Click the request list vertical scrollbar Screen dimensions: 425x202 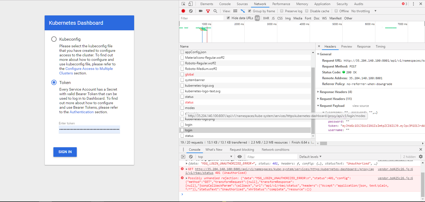(313, 100)
